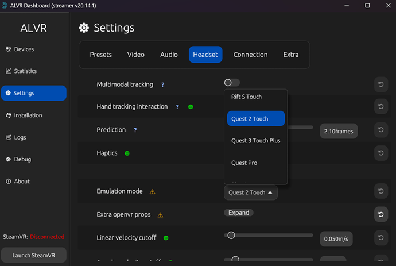396x266 pixels.
Task: Expand the Extra openvr props section
Action: coord(238,213)
